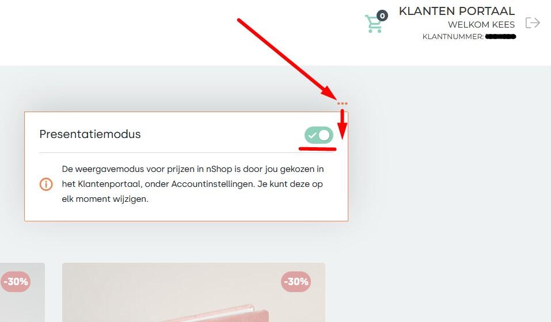551x322 pixels.
Task: Click the white knob of the toggle
Action: [325, 135]
